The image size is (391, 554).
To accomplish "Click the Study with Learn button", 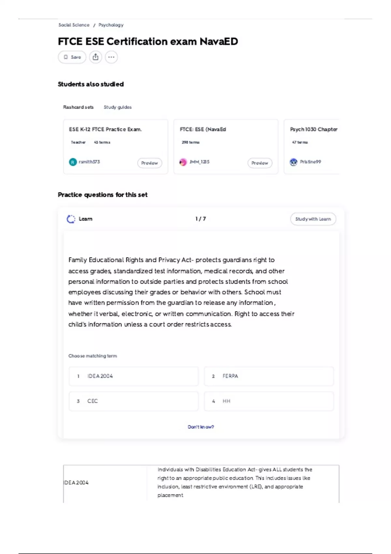I will point(313,219).
